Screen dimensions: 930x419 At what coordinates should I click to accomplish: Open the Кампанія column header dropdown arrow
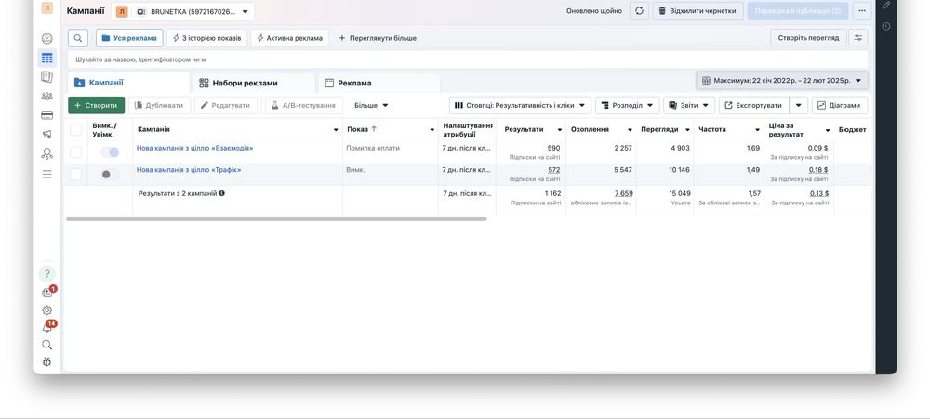point(337,130)
